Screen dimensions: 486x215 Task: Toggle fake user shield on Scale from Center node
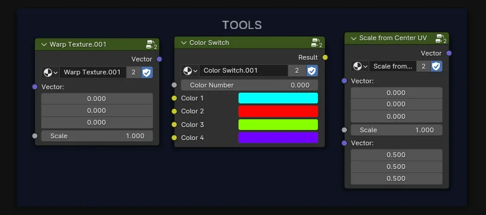click(436, 66)
